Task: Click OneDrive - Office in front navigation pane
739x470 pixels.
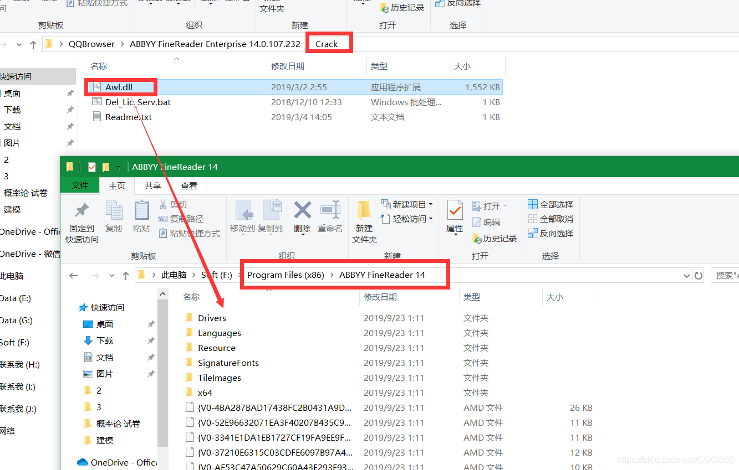Action: (124, 462)
